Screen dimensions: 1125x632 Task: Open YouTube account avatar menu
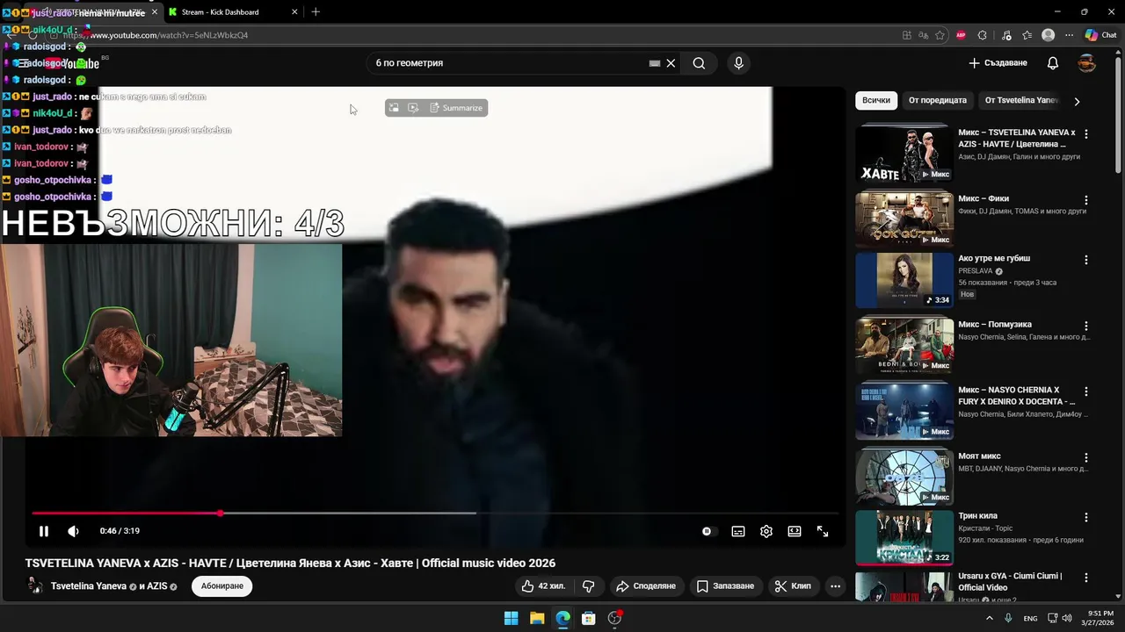click(x=1087, y=63)
